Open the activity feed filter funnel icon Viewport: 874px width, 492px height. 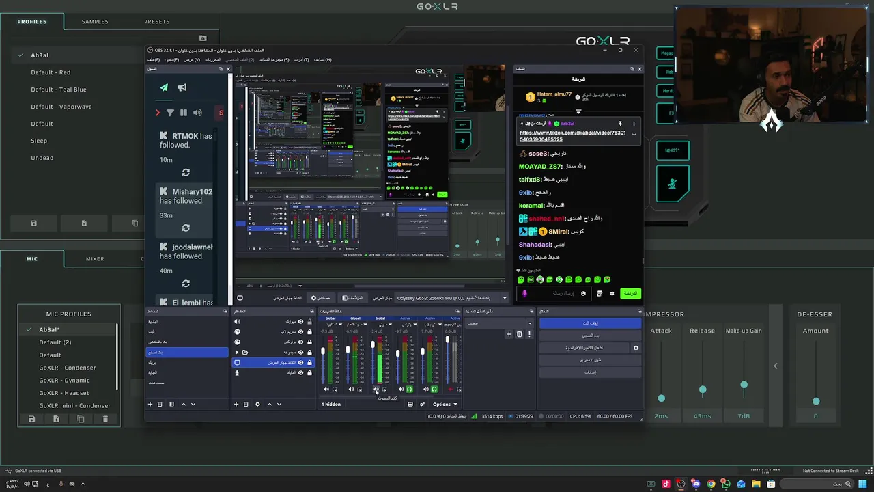[x=171, y=113]
